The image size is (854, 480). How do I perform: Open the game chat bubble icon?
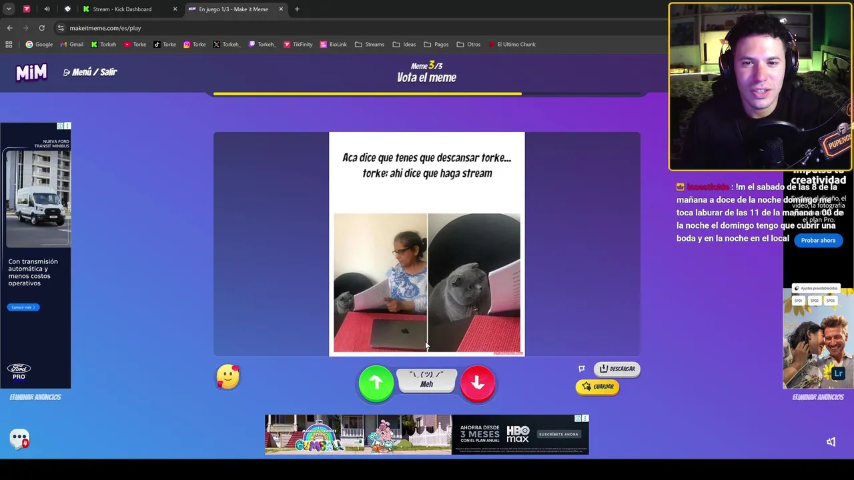(x=19, y=439)
